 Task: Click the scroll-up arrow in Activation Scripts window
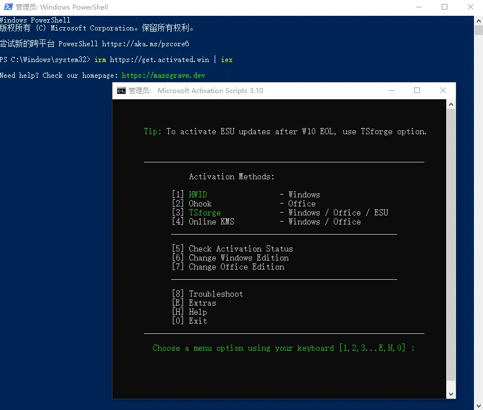[451, 104]
